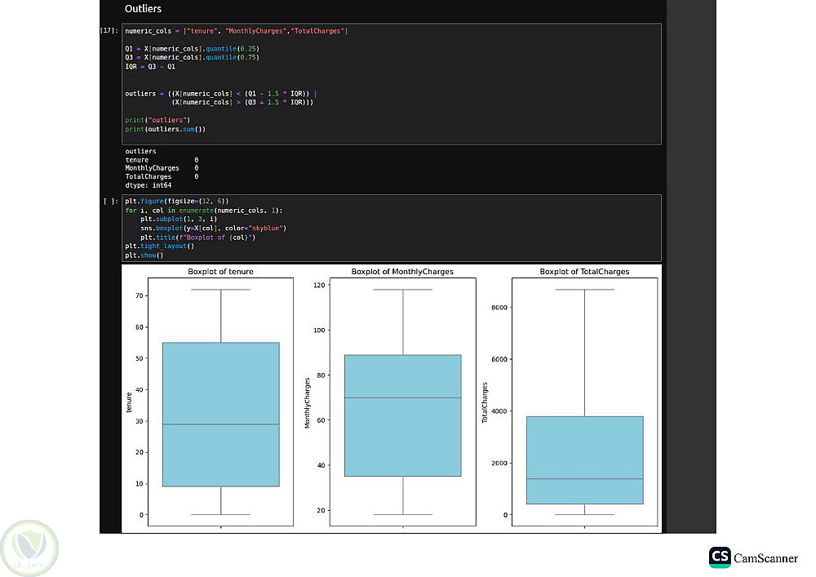Click the 8000 tick on the TotalCharges axis

click(x=499, y=308)
